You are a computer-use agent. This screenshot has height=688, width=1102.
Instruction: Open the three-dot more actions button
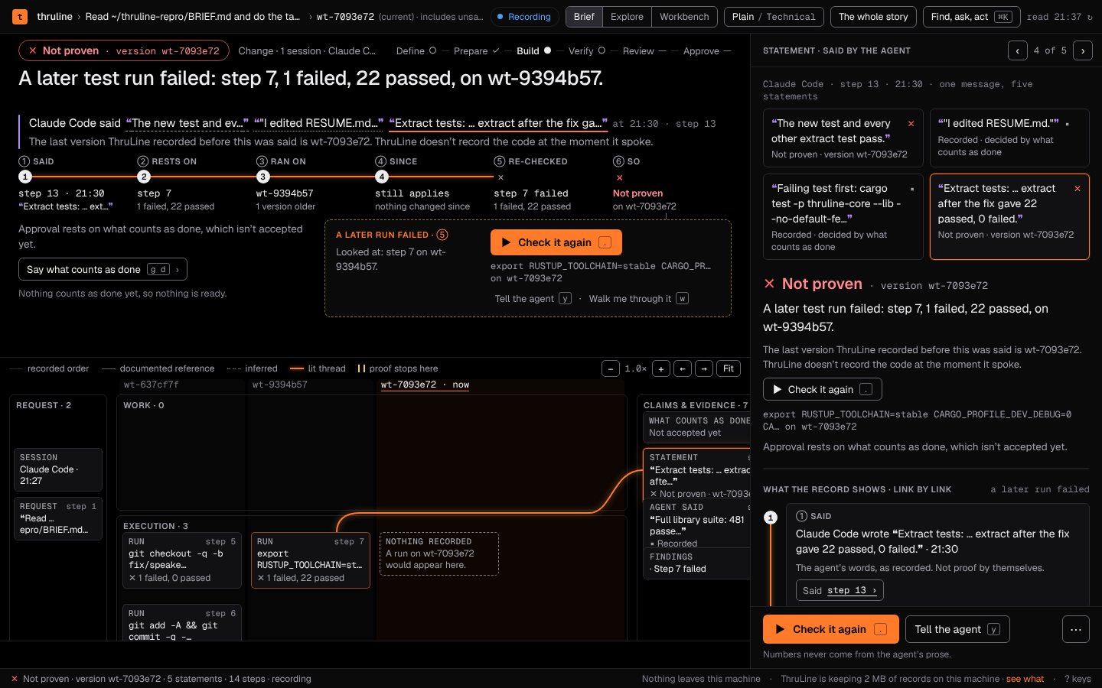[1075, 629]
